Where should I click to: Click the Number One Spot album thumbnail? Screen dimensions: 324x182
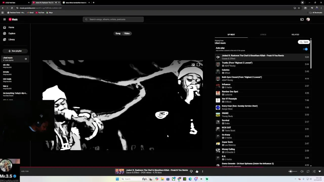(x=218, y=93)
